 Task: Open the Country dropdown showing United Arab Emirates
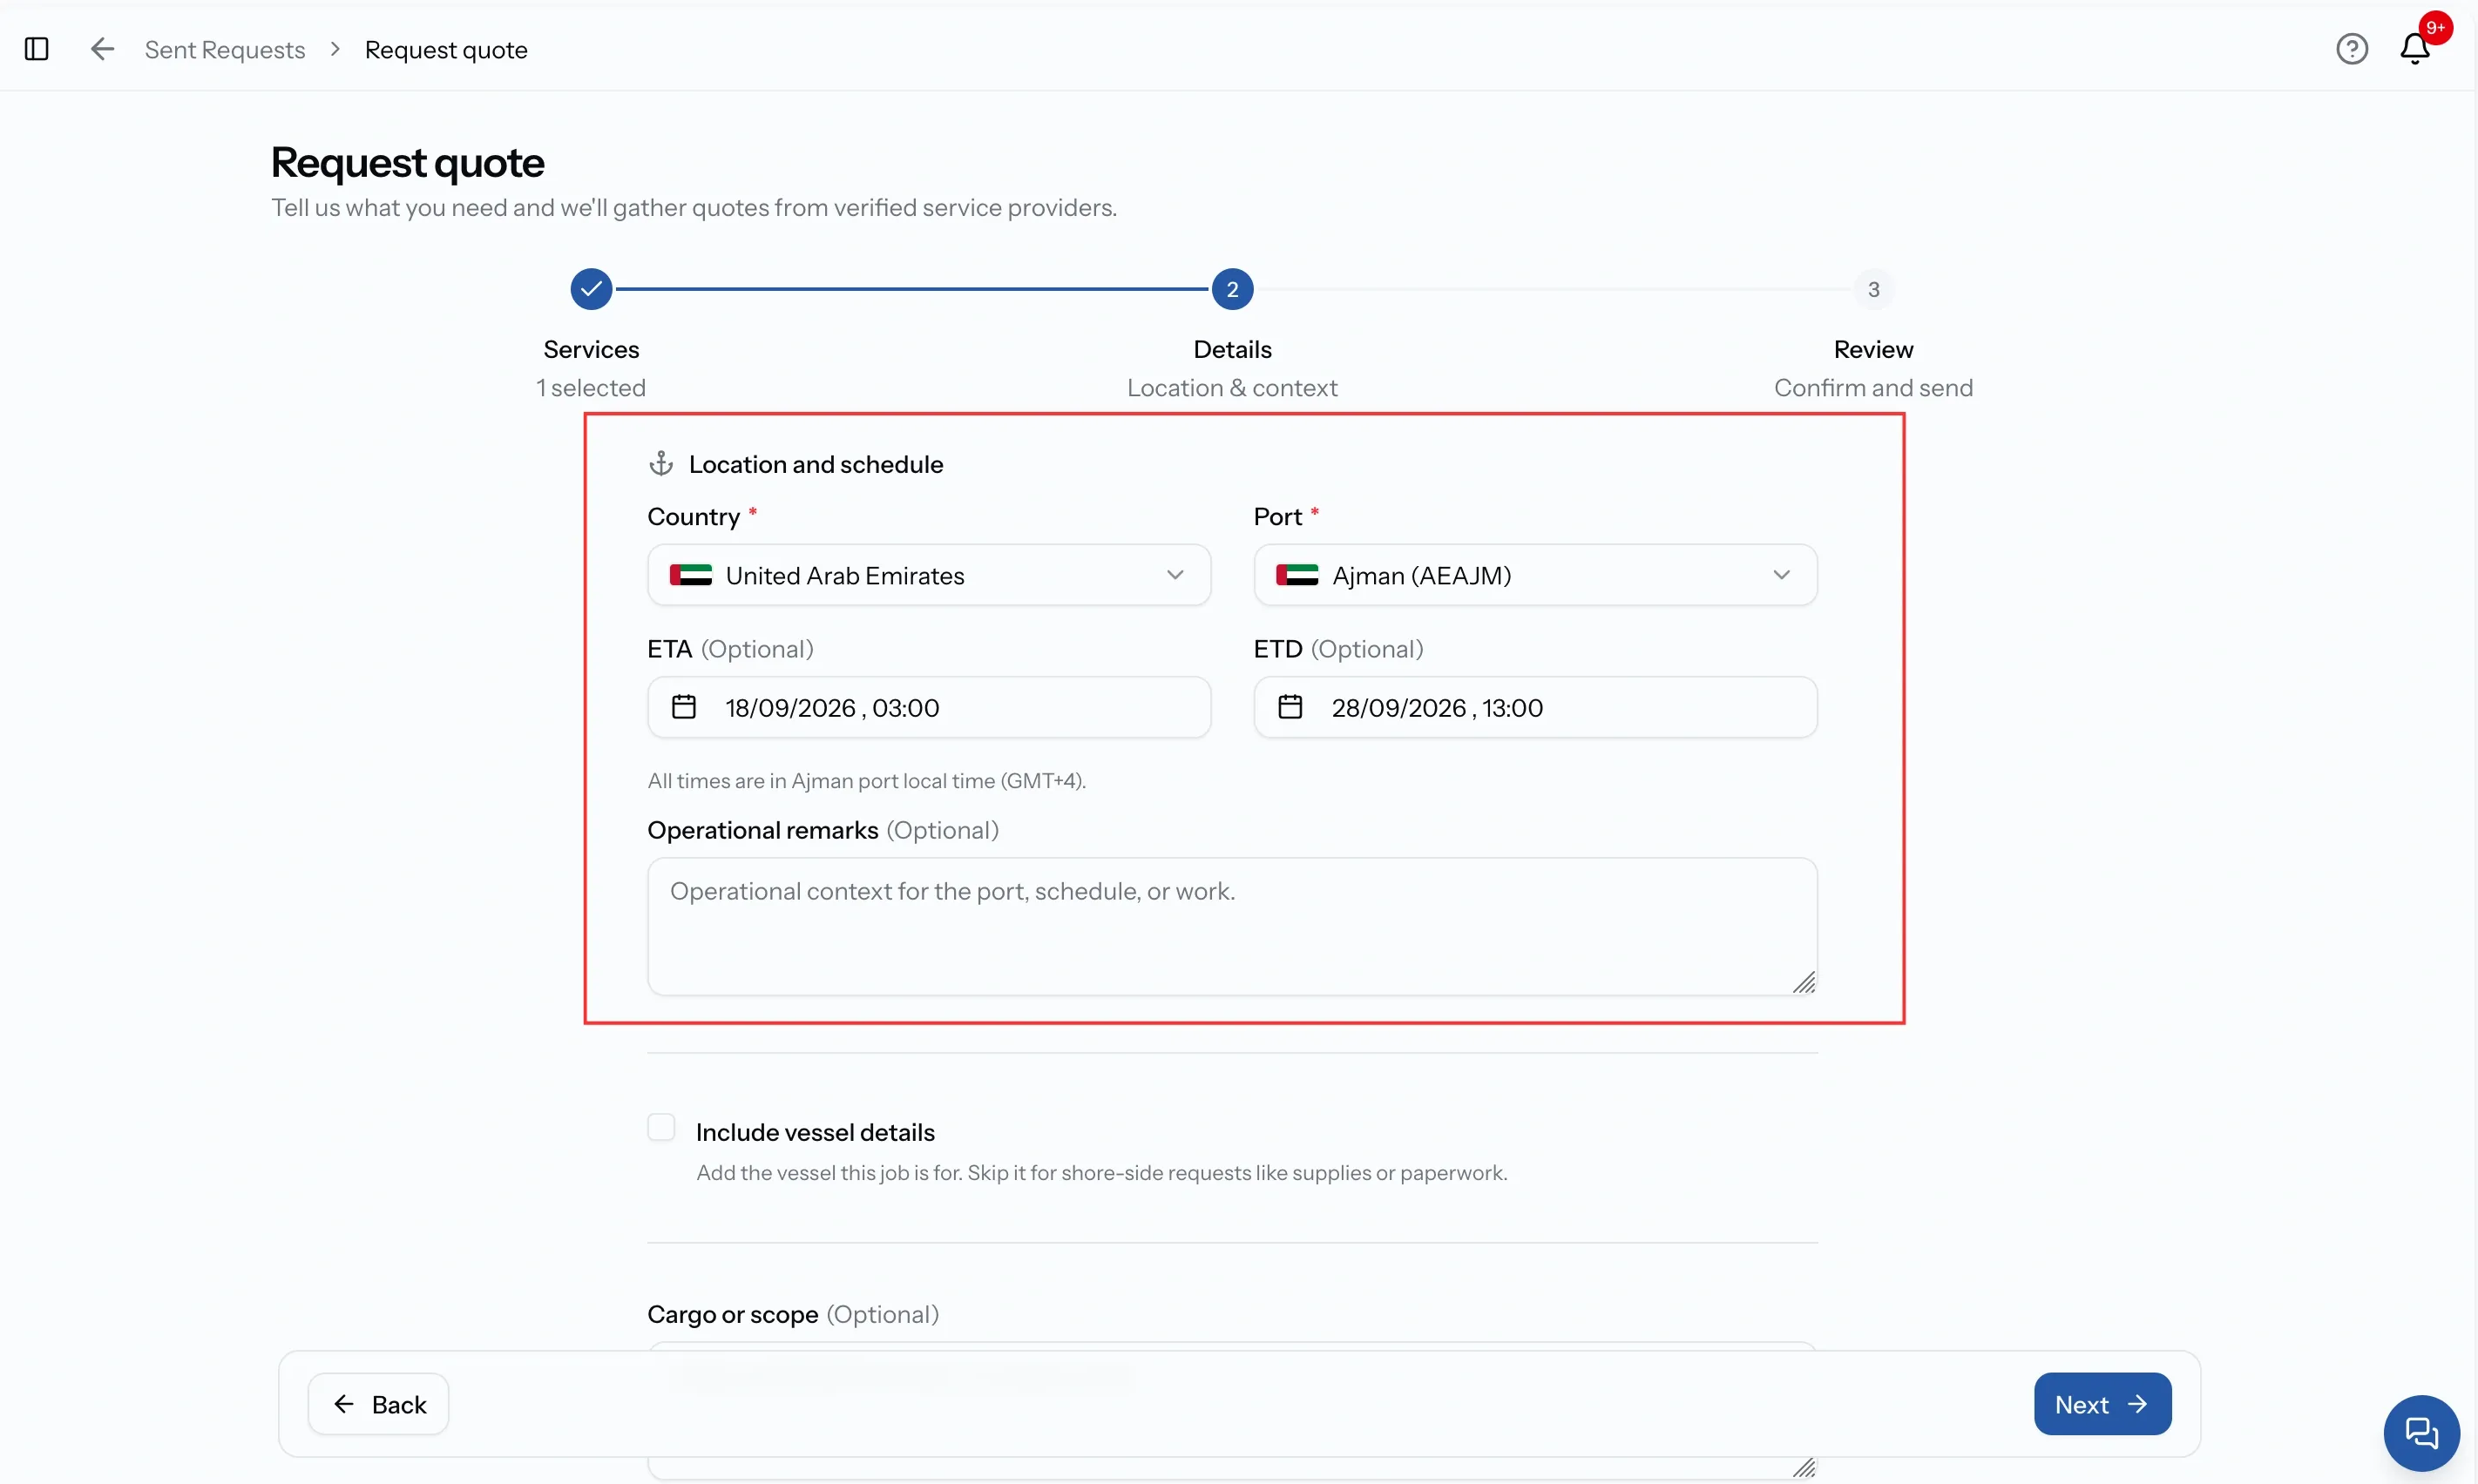click(928, 575)
